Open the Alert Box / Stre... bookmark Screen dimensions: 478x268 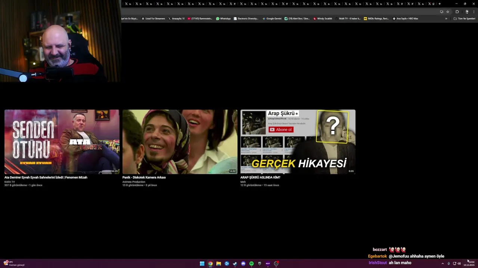297,19
